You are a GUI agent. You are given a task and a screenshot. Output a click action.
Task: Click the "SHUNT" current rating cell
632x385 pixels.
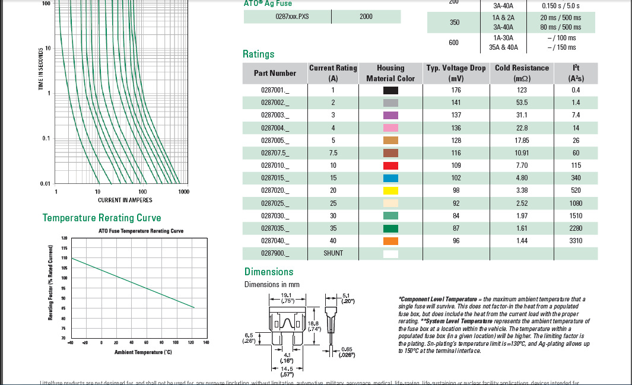tap(334, 253)
